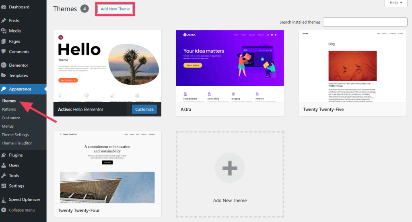Open the Theme File Editor
This screenshot has width=412, height=222.
tap(17, 143)
